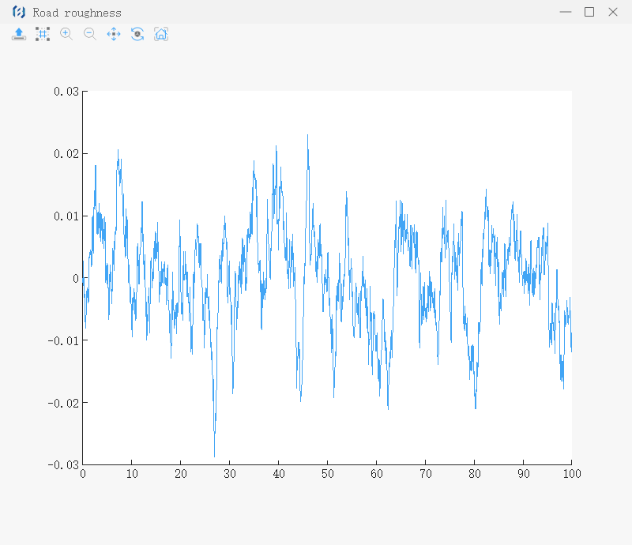Click the y-axis tick label 0.02

tap(66, 154)
